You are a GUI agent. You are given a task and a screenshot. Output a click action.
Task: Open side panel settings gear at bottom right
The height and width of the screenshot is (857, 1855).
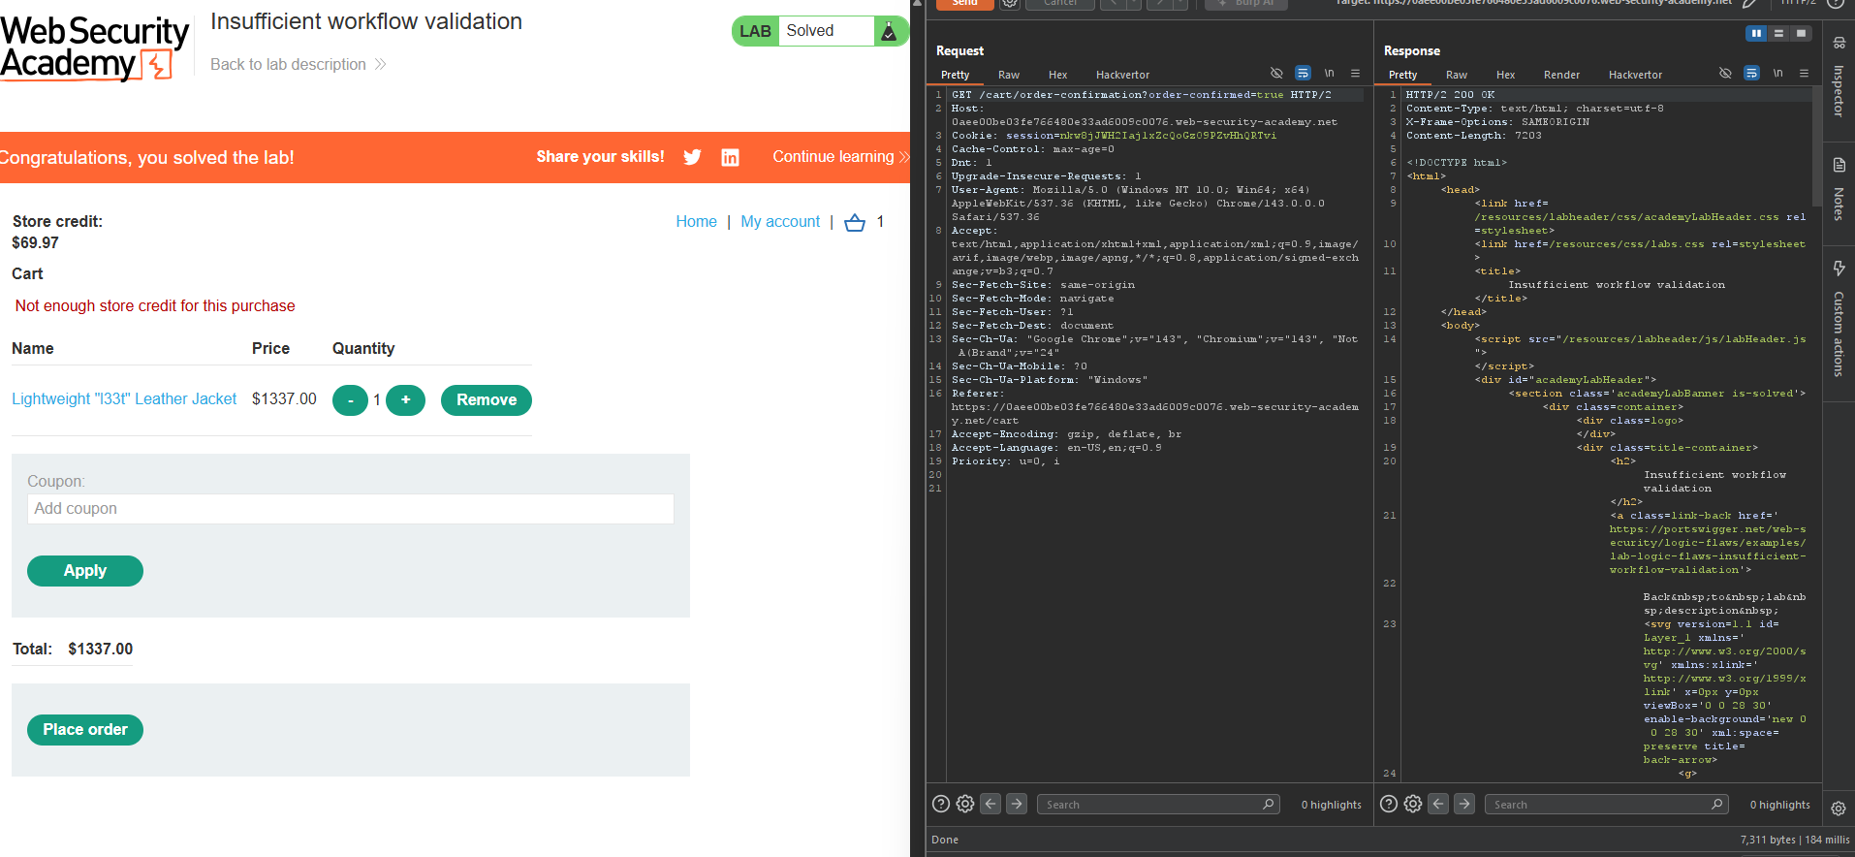[1839, 808]
